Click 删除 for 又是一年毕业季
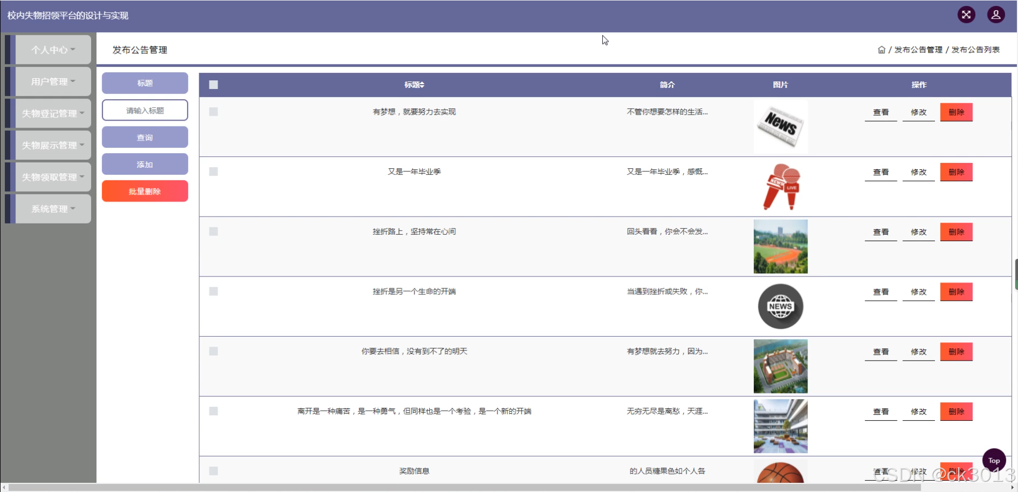The width and height of the screenshot is (1018, 492). pos(956,172)
